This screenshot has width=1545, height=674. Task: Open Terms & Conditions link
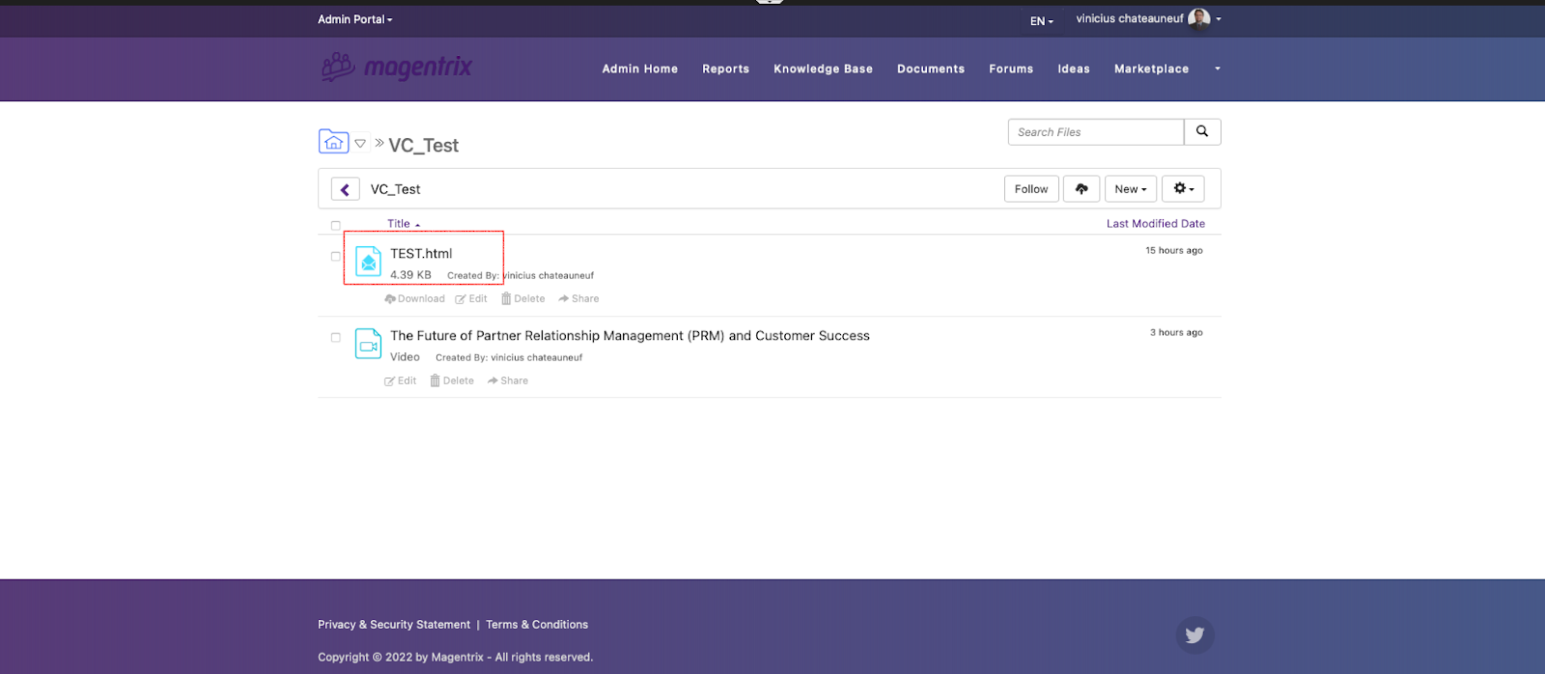click(537, 625)
